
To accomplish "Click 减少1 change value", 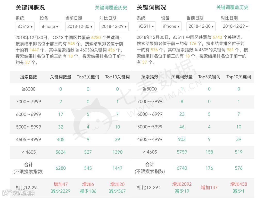I will 239,191.
